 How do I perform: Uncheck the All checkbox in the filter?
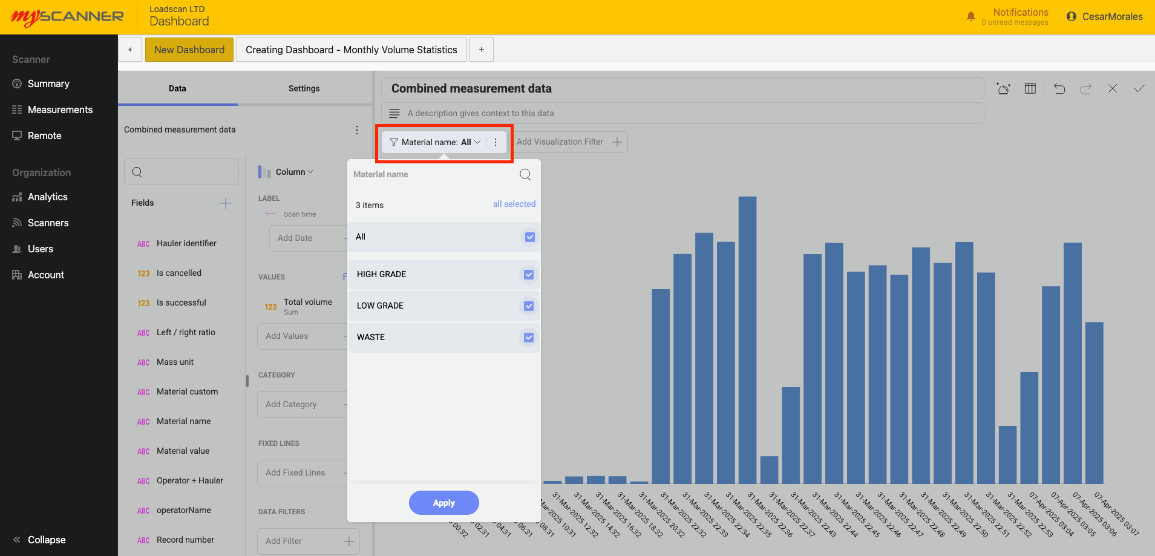coord(530,237)
